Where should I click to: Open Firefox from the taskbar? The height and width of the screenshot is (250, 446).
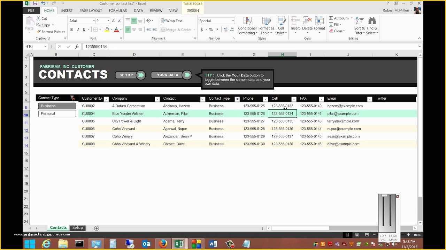click(x=163, y=244)
